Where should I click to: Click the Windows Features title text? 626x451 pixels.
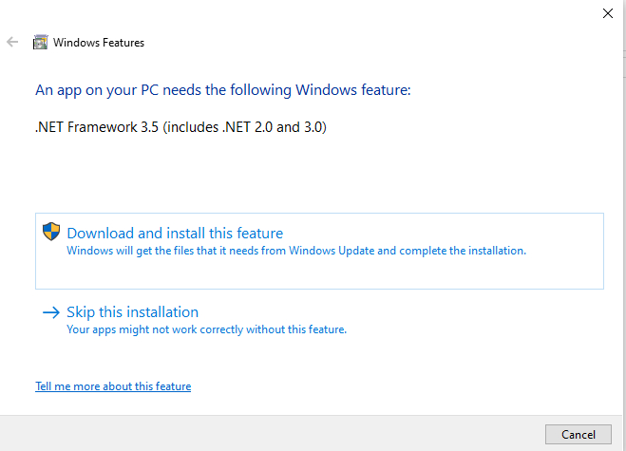[x=99, y=43]
